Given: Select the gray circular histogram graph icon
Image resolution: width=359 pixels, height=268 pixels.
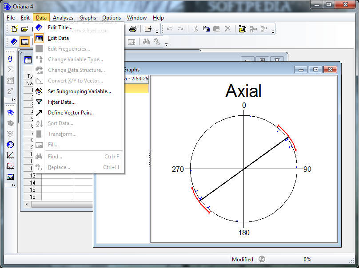Looking at the screenshot, I should (x=10, y=123).
